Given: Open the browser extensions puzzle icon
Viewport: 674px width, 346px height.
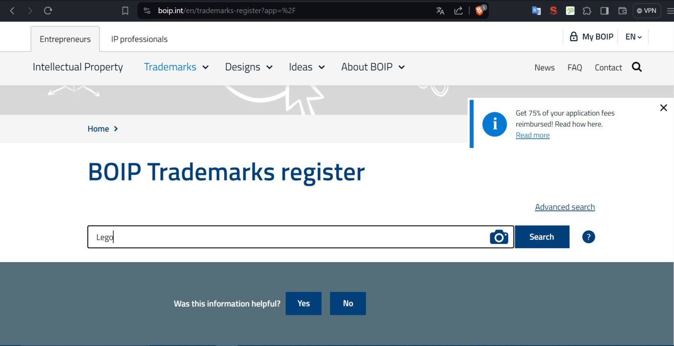Looking at the screenshot, I should pos(587,10).
